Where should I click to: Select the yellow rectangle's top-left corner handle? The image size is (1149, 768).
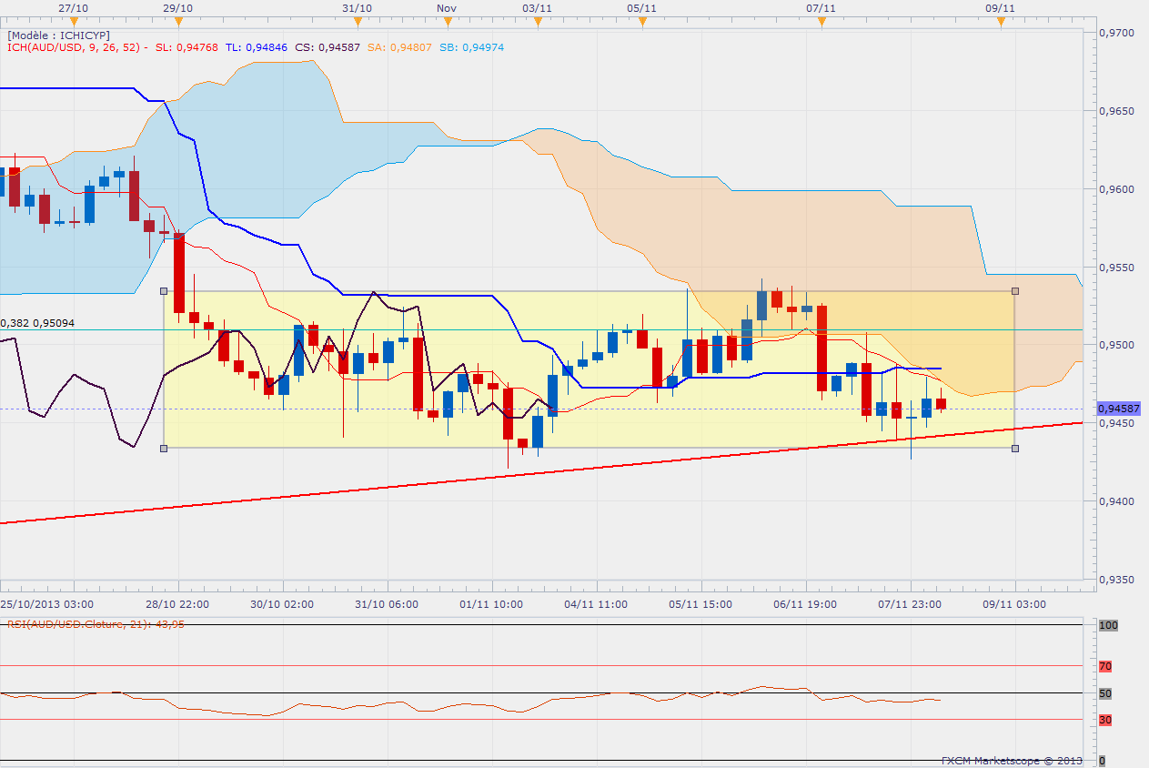tap(164, 291)
